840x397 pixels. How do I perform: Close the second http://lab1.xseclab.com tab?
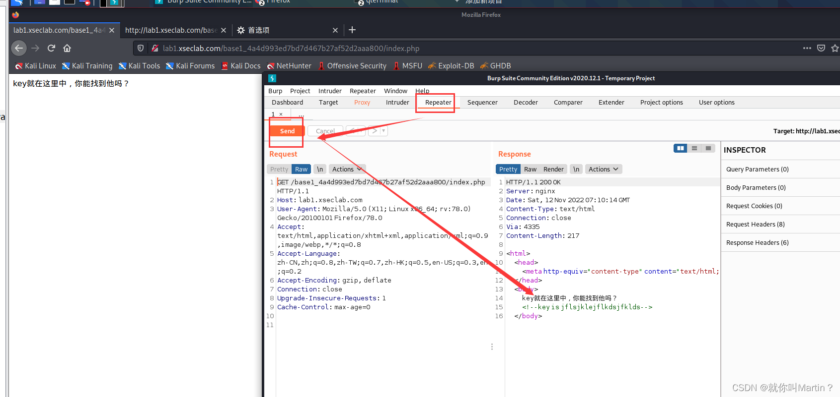click(224, 30)
